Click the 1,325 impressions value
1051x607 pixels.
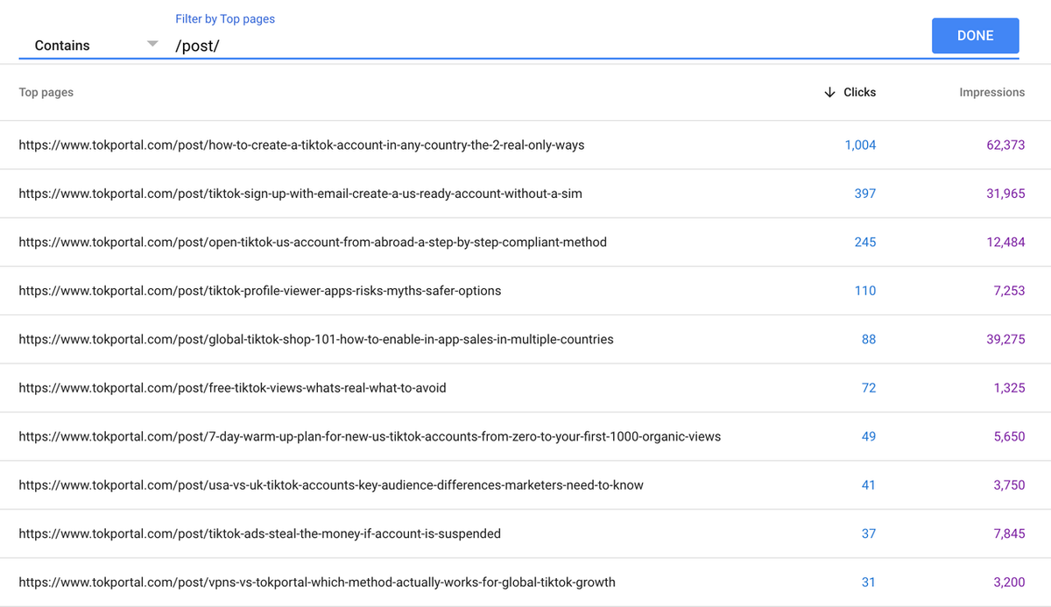1009,388
